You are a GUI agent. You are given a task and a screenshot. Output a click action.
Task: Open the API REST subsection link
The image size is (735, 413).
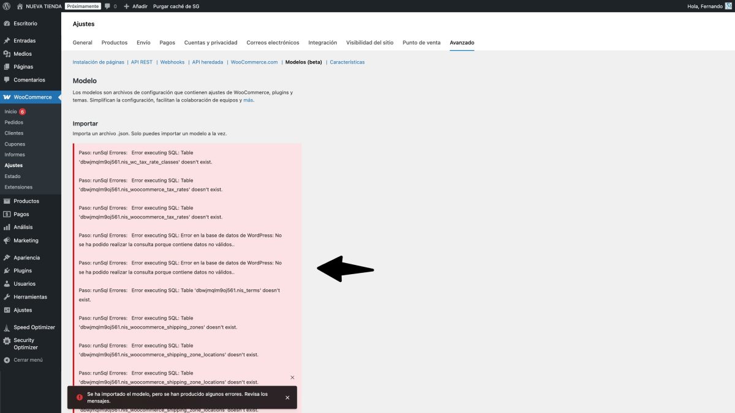point(141,62)
